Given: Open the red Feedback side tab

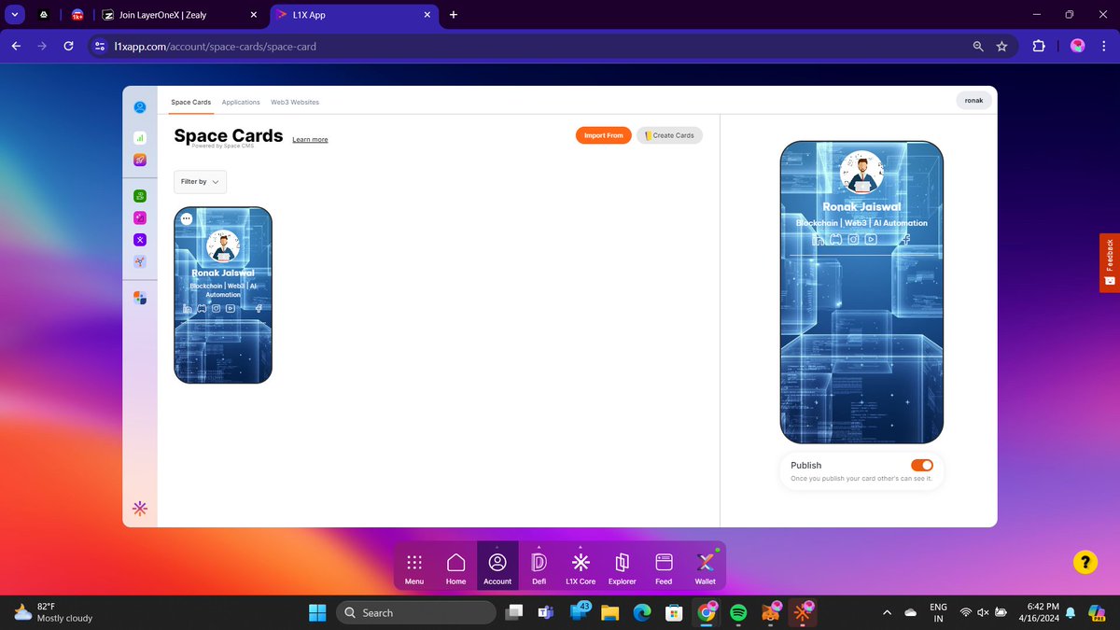Looking at the screenshot, I should 1110,262.
